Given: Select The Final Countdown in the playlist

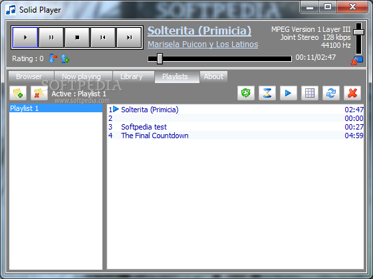Looking at the screenshot, I should (235, 136).
